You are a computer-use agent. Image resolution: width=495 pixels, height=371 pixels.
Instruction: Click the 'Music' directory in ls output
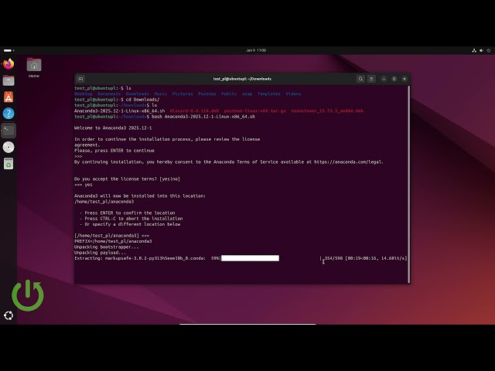click(x=161, y=94)
